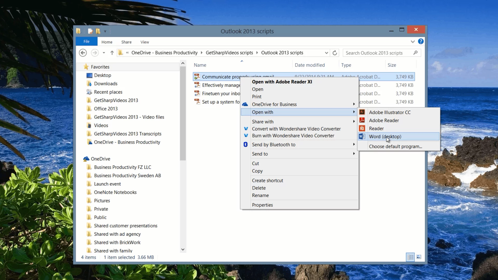Open the address bar history dropdown
498x280 pixels.
(326, 53)
